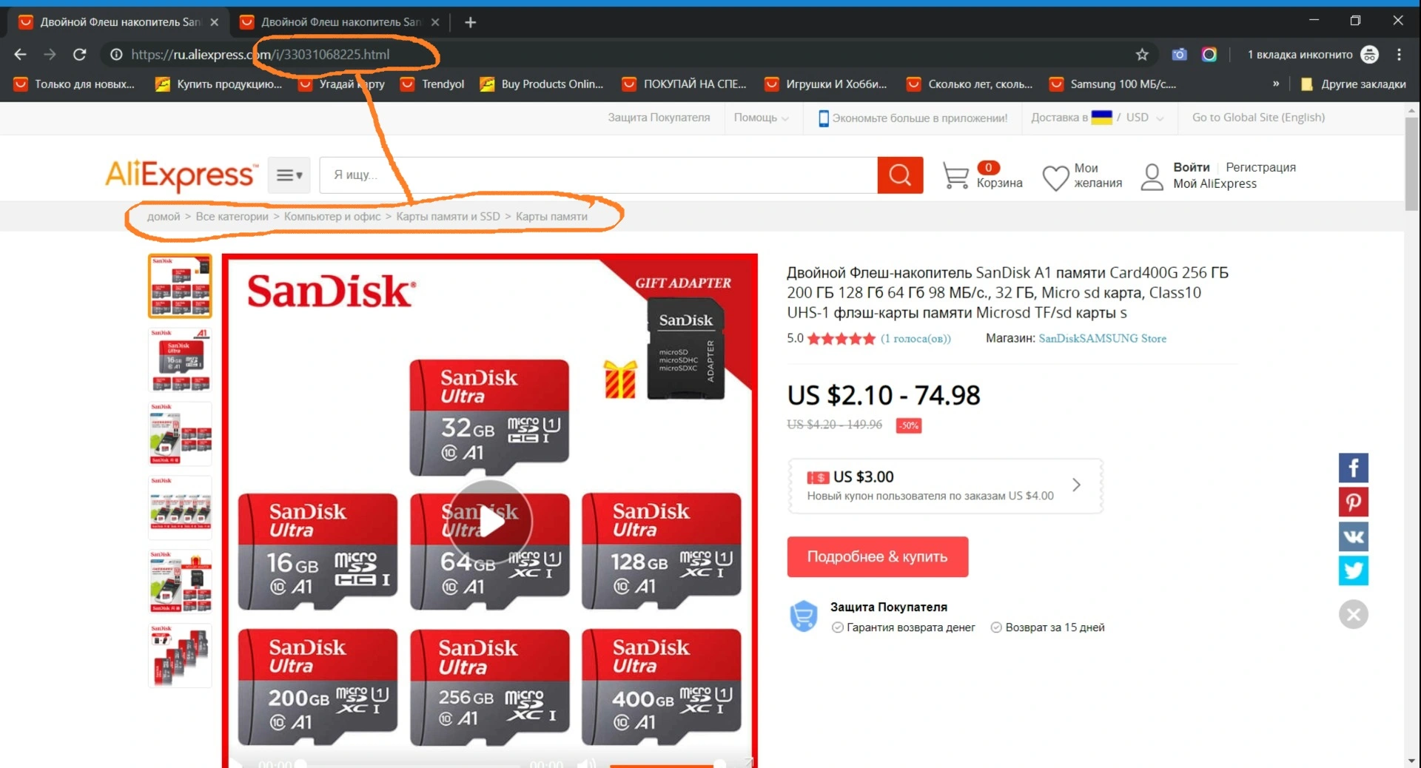
Task: Open the Защита Покупателя top link
Action: [659, 118]
